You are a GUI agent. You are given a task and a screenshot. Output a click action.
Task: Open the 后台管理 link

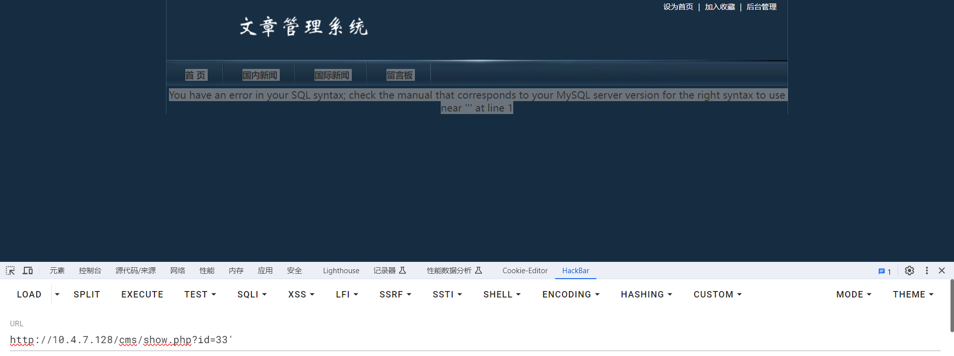pyautogui.click(x=762, y=7)
